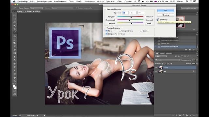The image size is (209, 117).
Task: Click third Уровни input field
Action: coord(141,13)
